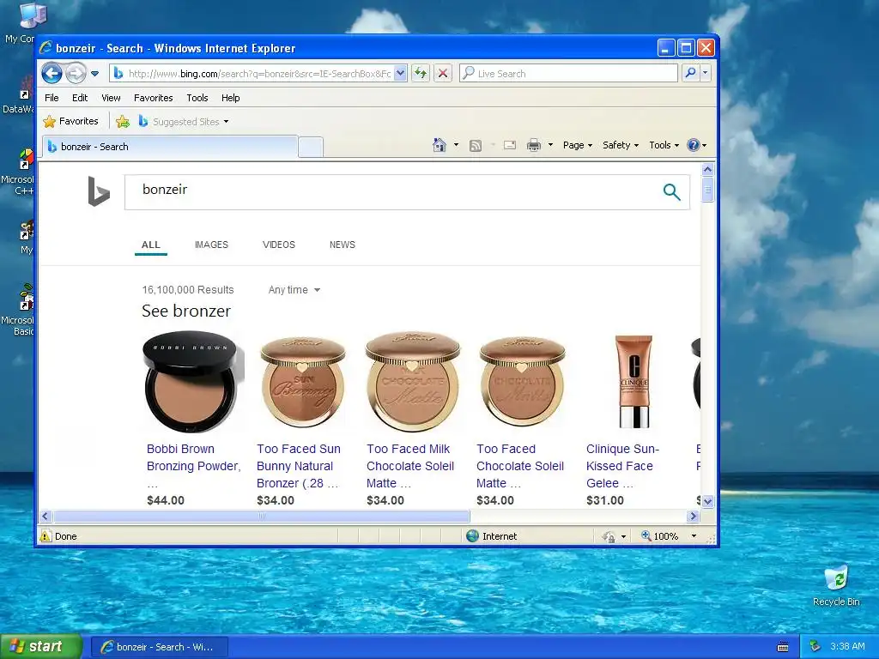The height and width of the screenshot is (659, 879).
Task: Click the Sun Bunny bronzer product image
Action: pyautogui.click(x=303, y=381)
